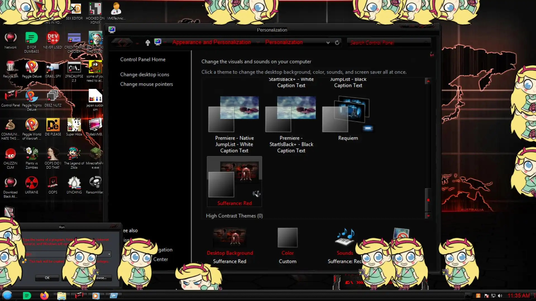Click the volume icon in system tray
The width and height of the screenshot is (536, 301).
click(500, 296)
